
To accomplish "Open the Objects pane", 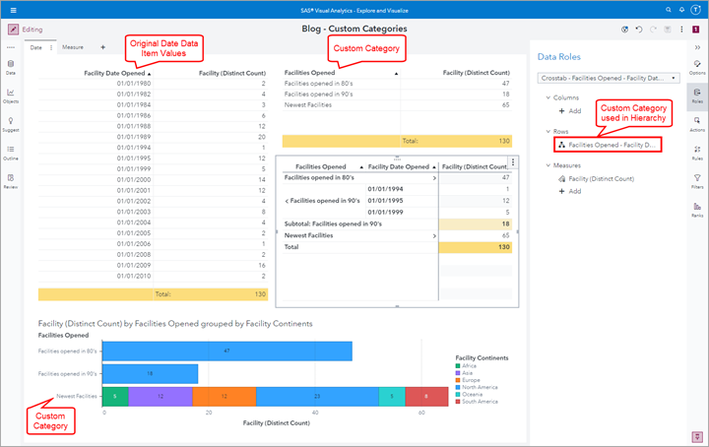I will coord(11,96).
